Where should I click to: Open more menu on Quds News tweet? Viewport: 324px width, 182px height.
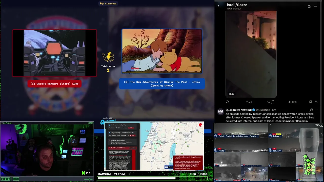point(316,110)
